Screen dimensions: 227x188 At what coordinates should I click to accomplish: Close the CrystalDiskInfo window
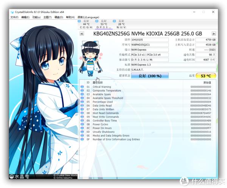(x=213, y=12)
